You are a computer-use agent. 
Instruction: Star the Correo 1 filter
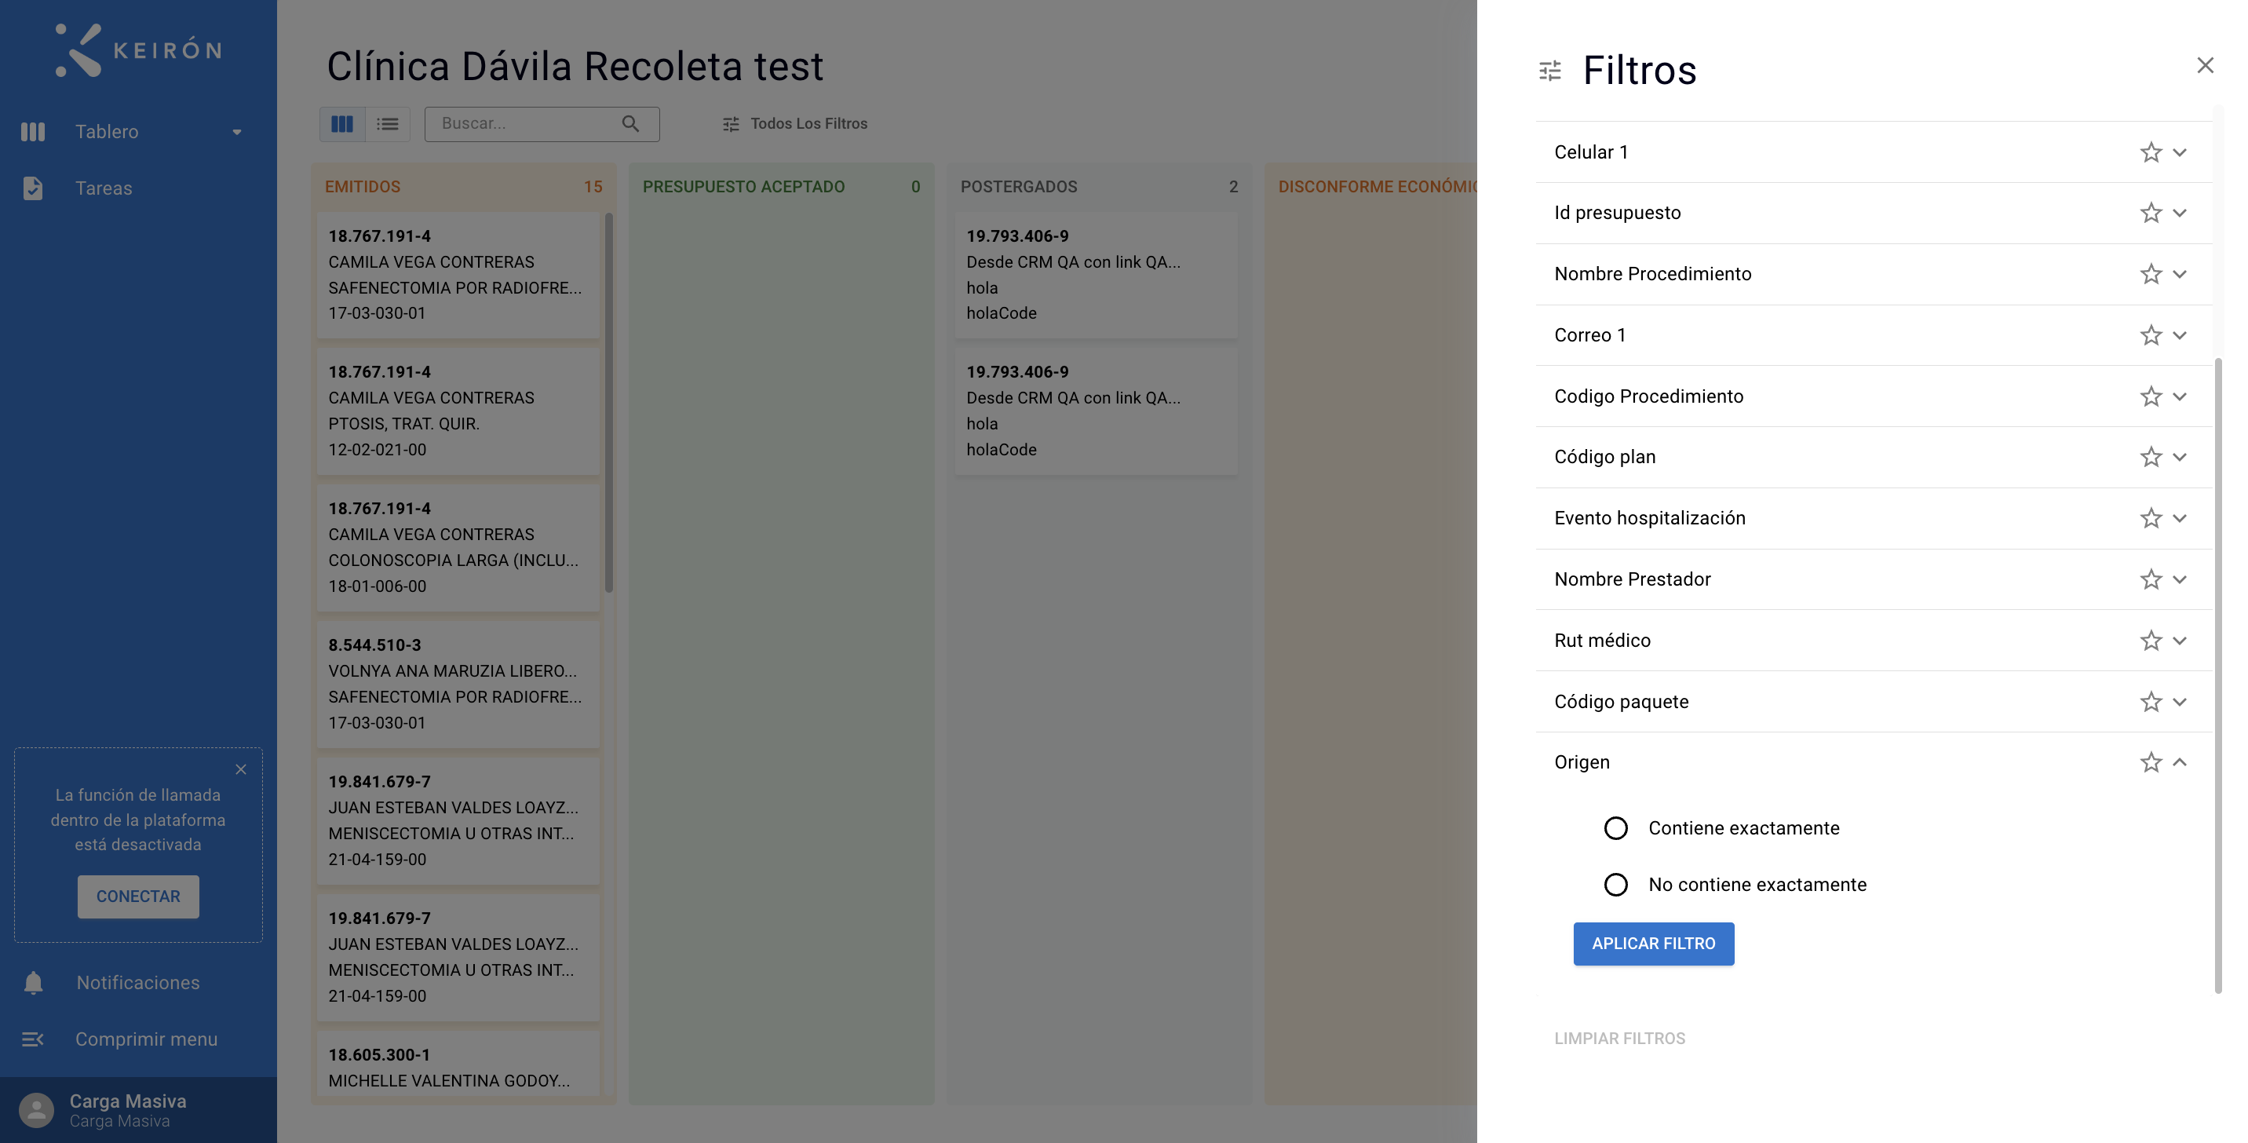click(2150, 335)
